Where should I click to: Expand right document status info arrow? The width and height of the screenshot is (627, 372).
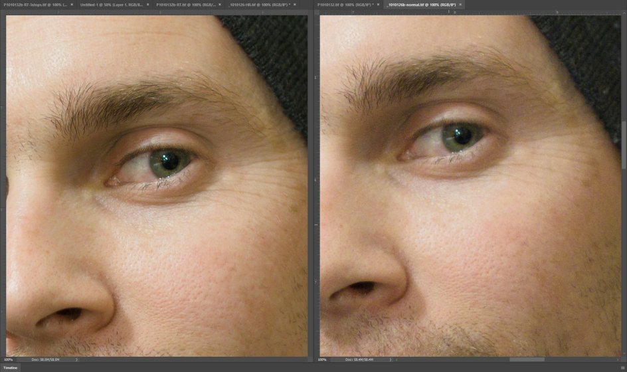[391, 359]
